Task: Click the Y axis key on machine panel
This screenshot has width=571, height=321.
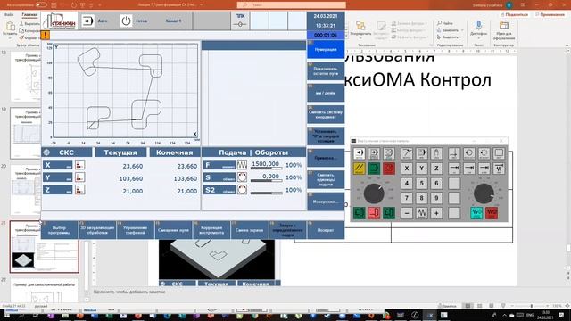Action: pyautogui.click(x=422, y=169)
